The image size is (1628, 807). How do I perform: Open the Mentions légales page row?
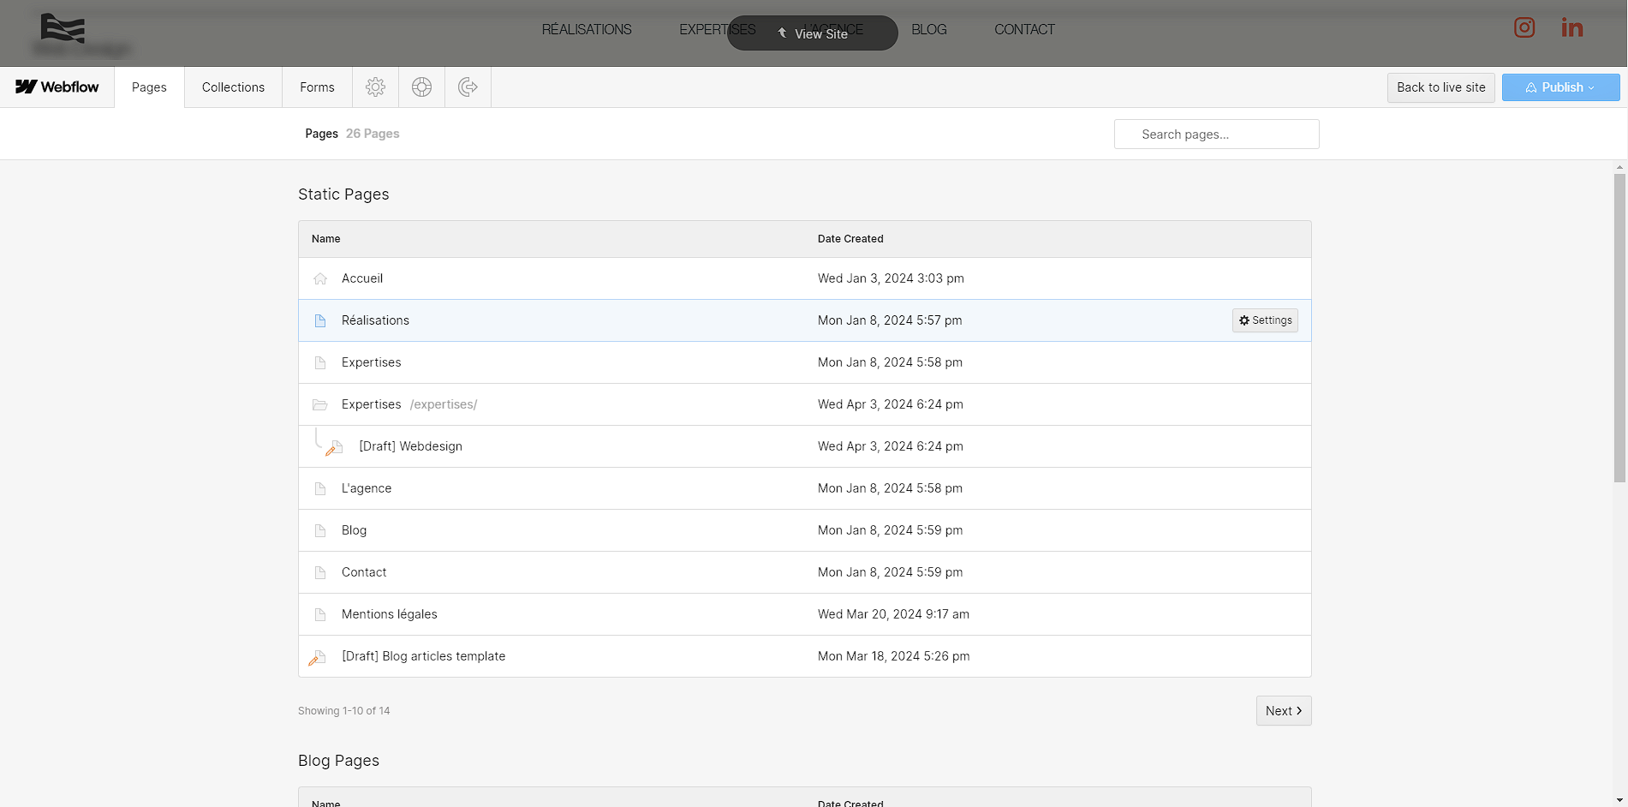click(x=805, y=614)
